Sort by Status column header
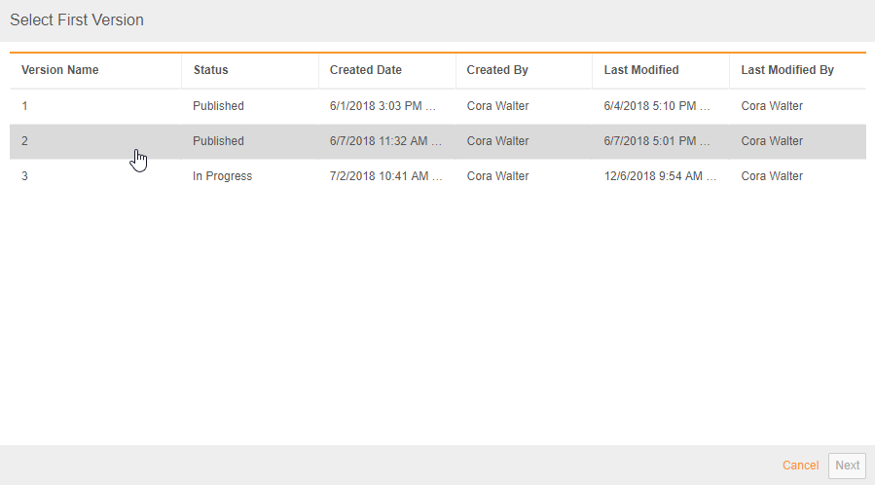Image resolution: width=875 pixels, height=485 pixels. 211,70
